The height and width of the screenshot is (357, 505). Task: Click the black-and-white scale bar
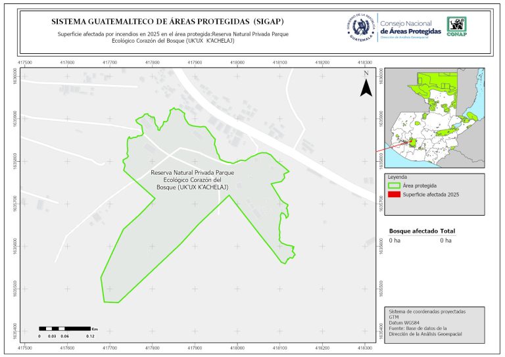[x=64, y=327]
